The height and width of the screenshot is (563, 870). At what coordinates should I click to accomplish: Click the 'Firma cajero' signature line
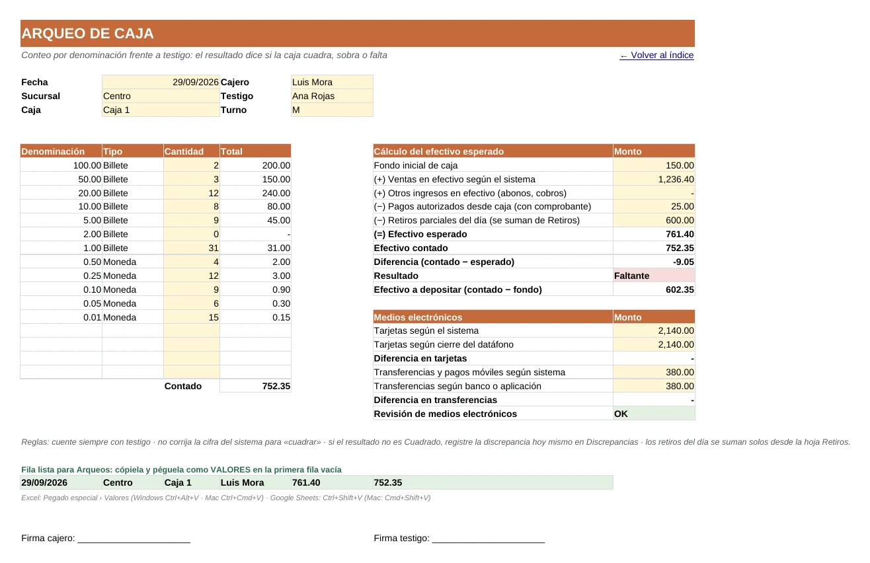click(134, 539)
